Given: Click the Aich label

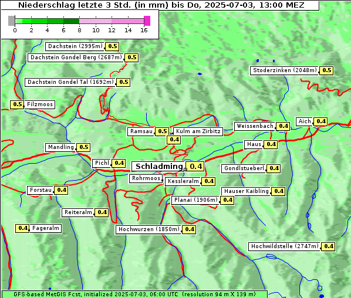Looking at the screenshot, I should 305,121.
